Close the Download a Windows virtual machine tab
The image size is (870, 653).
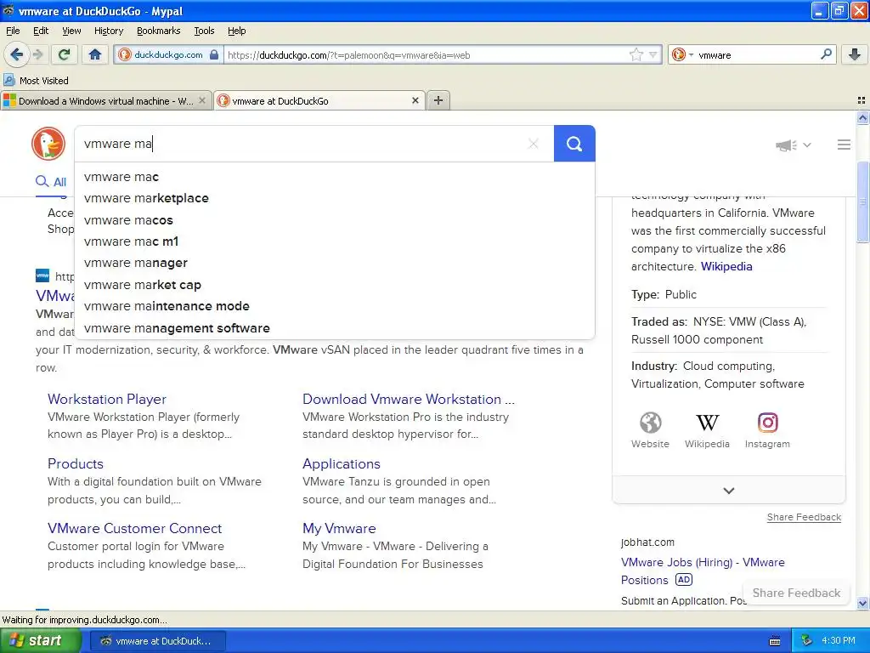point(202,100)
